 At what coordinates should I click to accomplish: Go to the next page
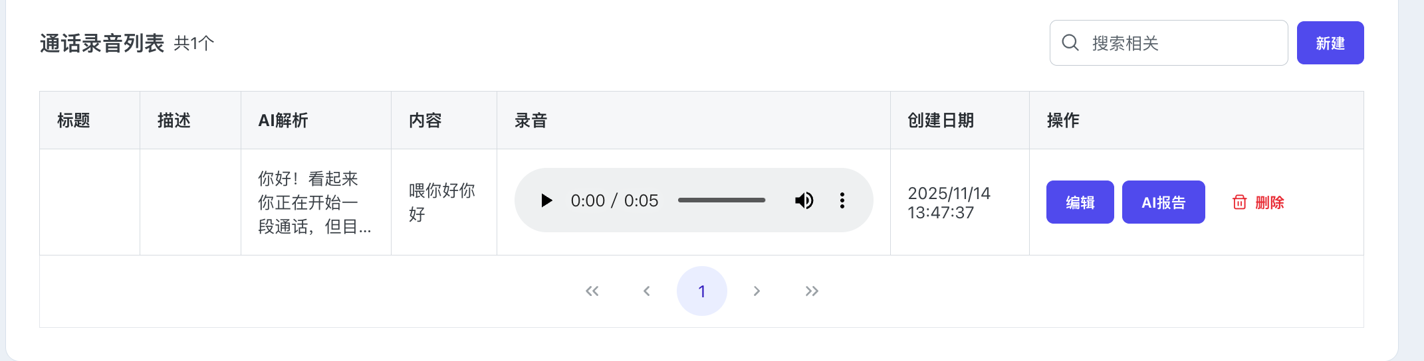[757, 291]
